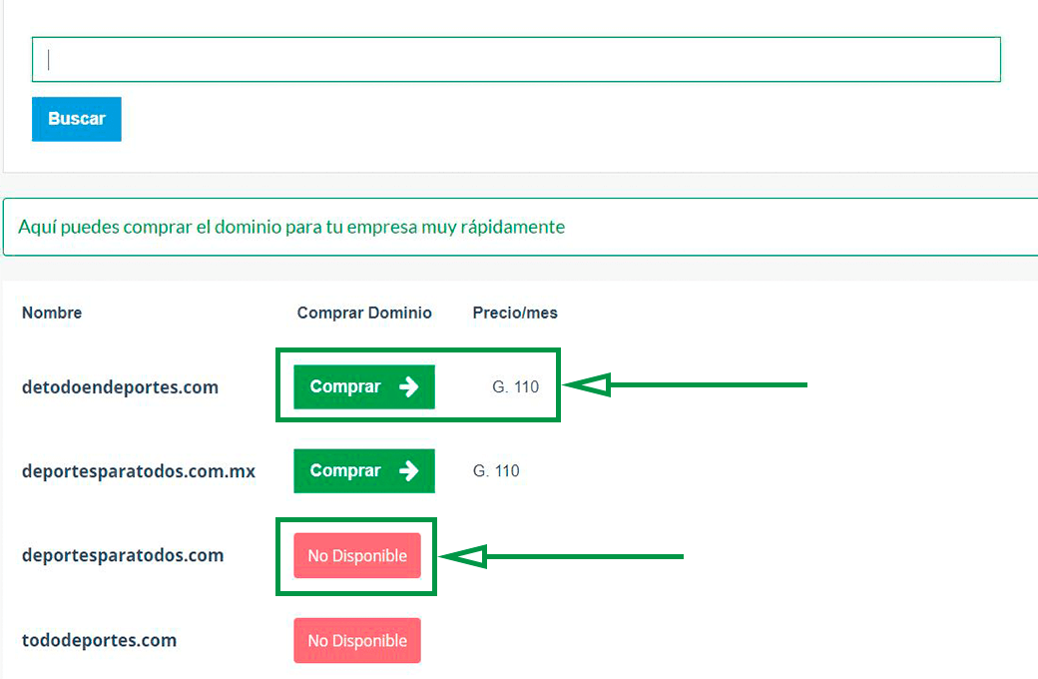Image resolution: width=1038 pixels, height=679 pixels.
Task: Select the tododeportes.com domain name
Action: tap(99, 640)
